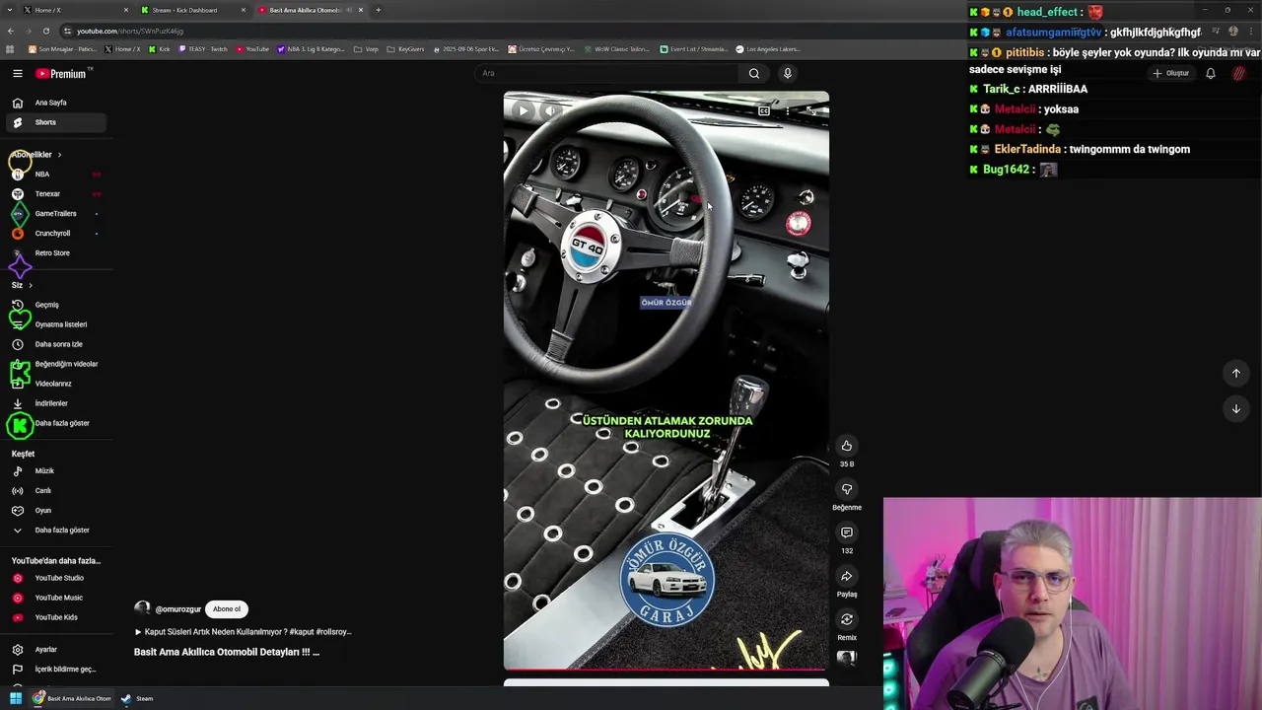
Task: Unmute the tab's audio speaker icon
Action: [349, 10]
